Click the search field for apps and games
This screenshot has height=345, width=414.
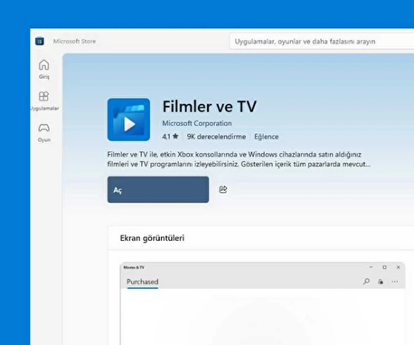[x=322, y=42]
